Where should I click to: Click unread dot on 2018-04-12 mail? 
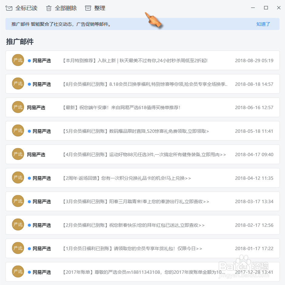[29, 178]
